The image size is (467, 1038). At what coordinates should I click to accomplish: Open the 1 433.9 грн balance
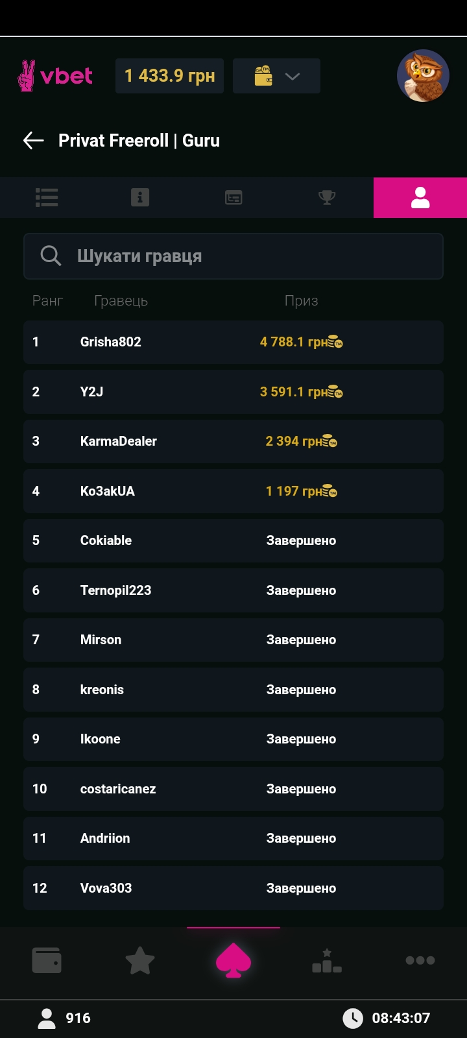coord(169,76)
